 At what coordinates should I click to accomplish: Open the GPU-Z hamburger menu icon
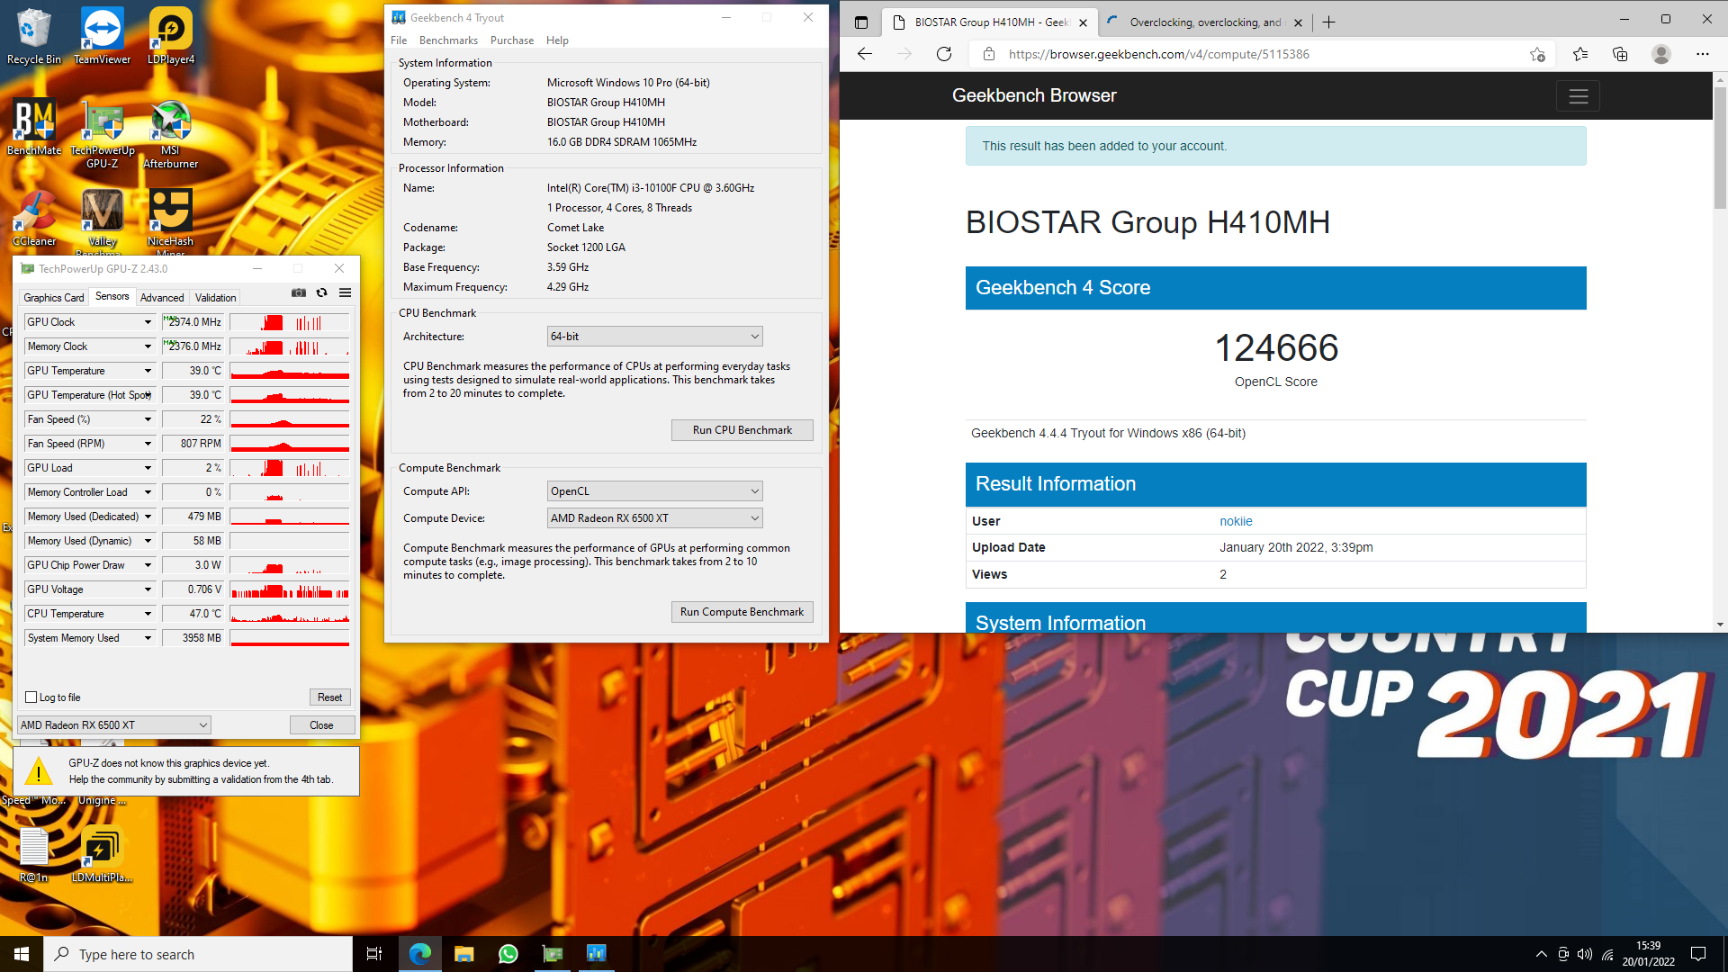coord(345,293)
